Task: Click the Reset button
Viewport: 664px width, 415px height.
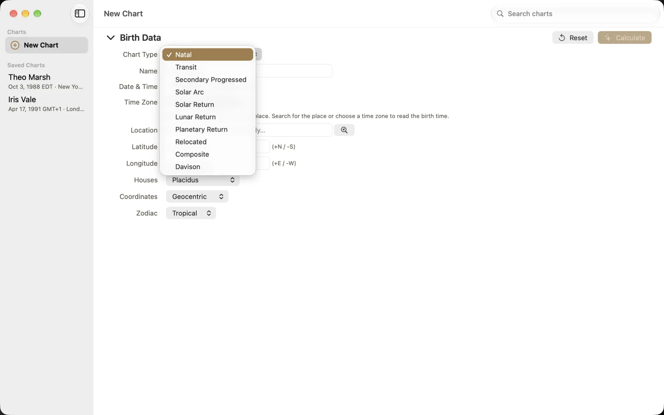Action: click(573, 38)
